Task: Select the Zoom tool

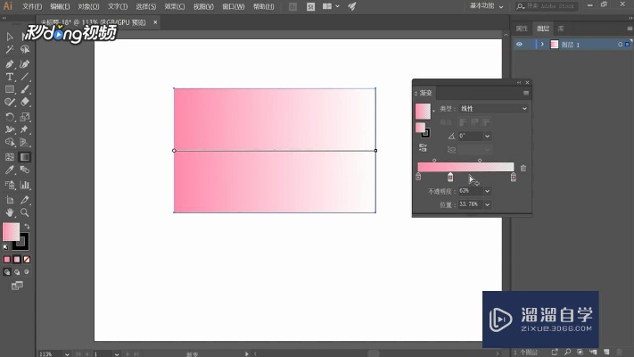Action: pos(25,212)
